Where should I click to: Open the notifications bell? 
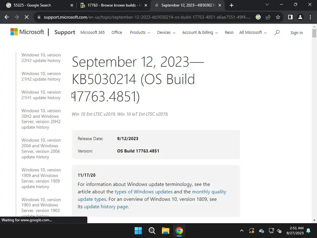pos(309,231)
